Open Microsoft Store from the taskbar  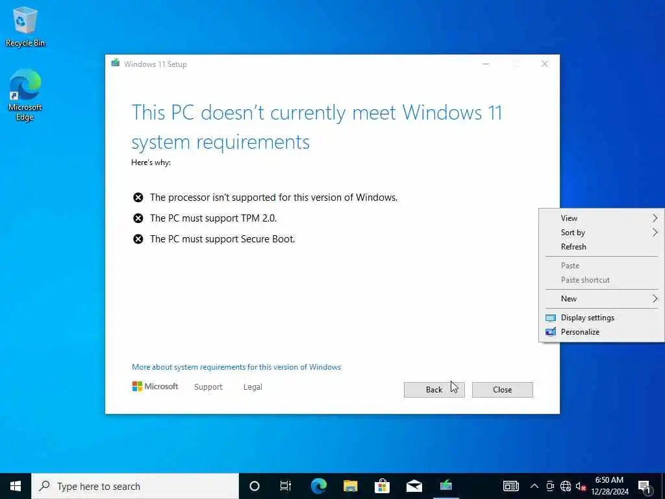(x=382, y=486)
